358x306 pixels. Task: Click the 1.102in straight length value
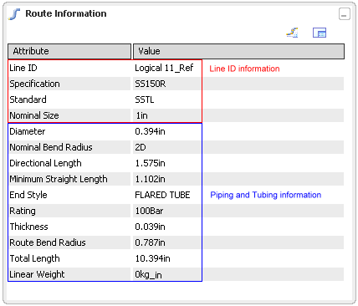(x=150, y=179)
